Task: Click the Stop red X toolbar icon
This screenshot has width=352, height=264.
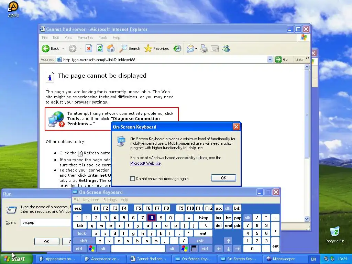Action: point(89,48)
